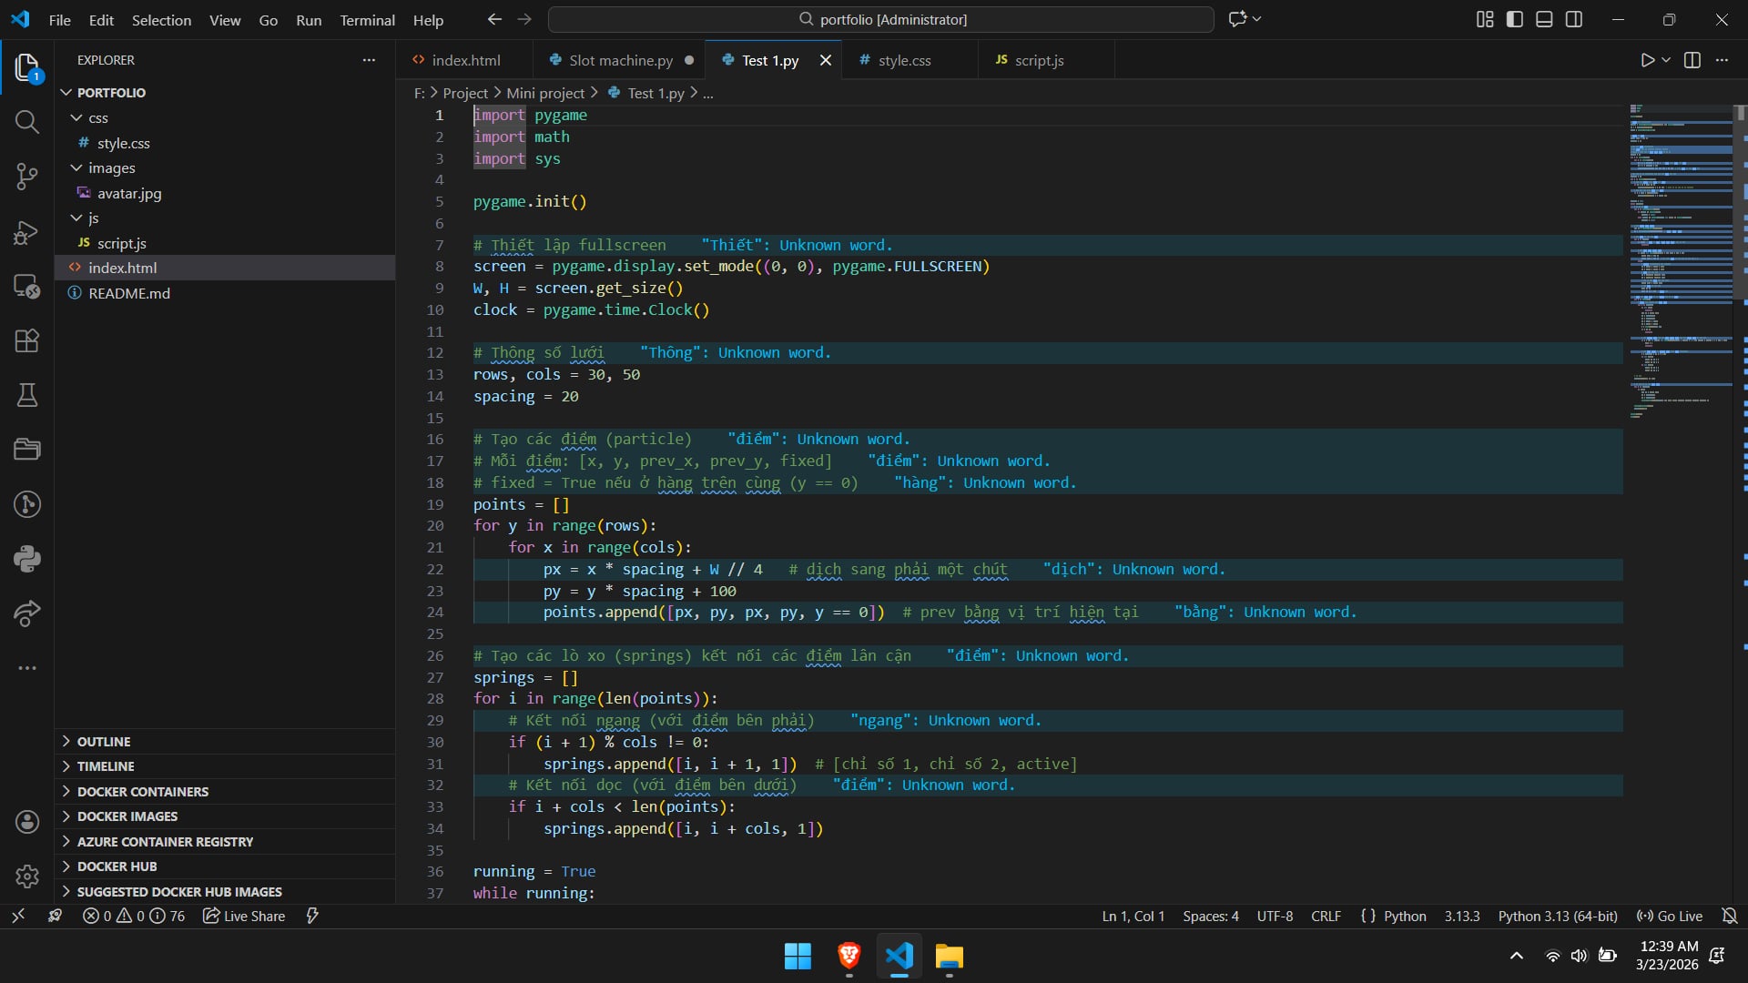Click Live Share in status bar
The image size is (1748, 983).
click(x=244, y=916)
